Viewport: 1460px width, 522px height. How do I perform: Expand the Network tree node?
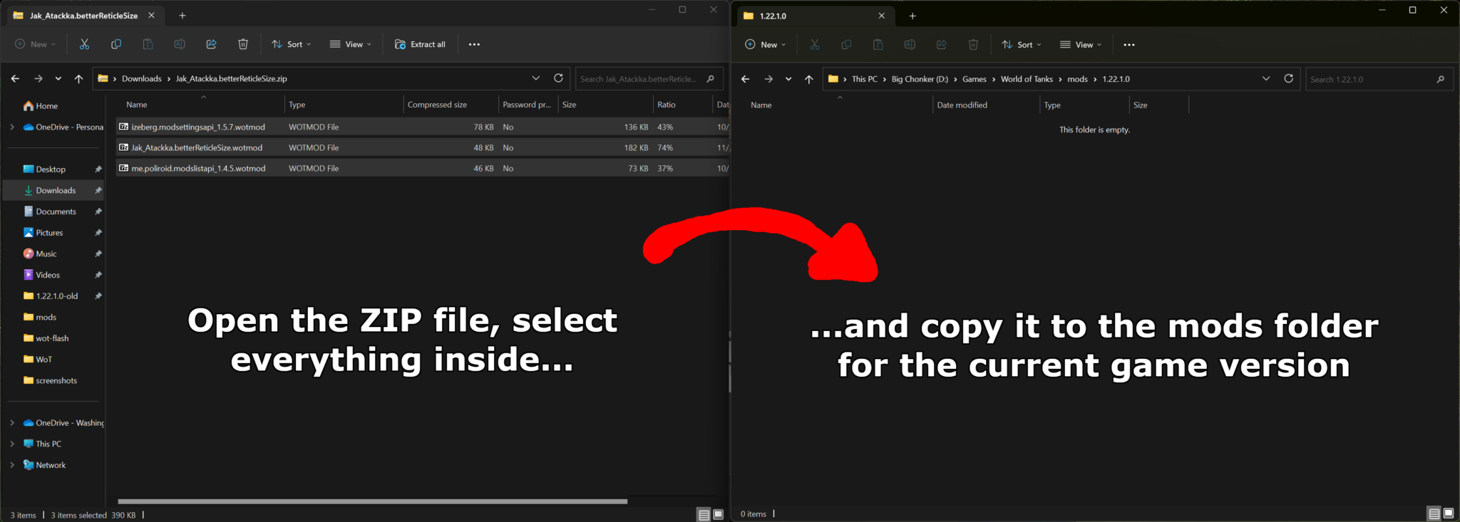[12, 465]
